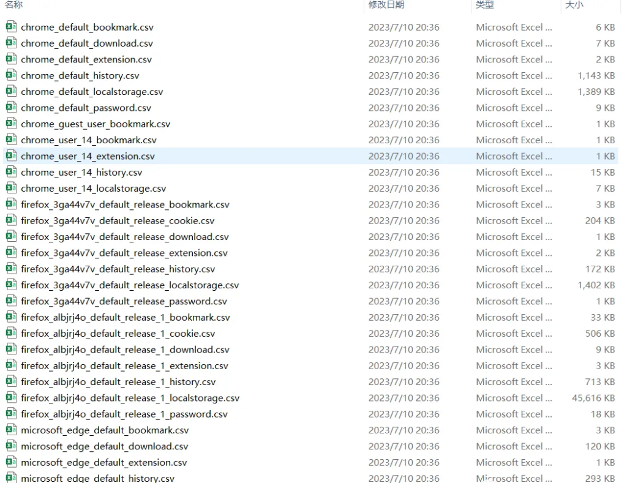Sort files by the 修改日期 column header
Screen dimensions: 627x483
(x=386, y=5)
